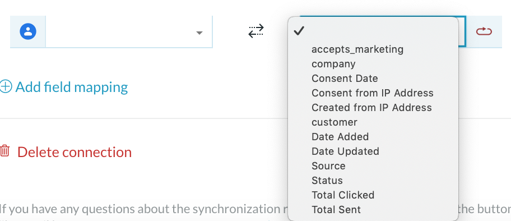The height and width of the screenshot is (221, 511).
Task: Select Consent Date option
Action: pyautogui.click(x=345, y=79)
